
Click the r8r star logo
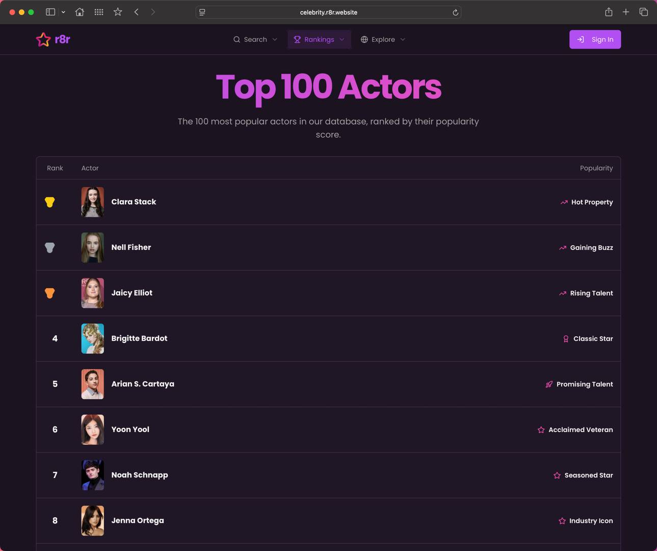43,39
